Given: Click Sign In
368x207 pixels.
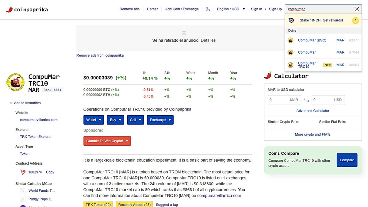Looking at the screenshot, I should click(256, 9).
